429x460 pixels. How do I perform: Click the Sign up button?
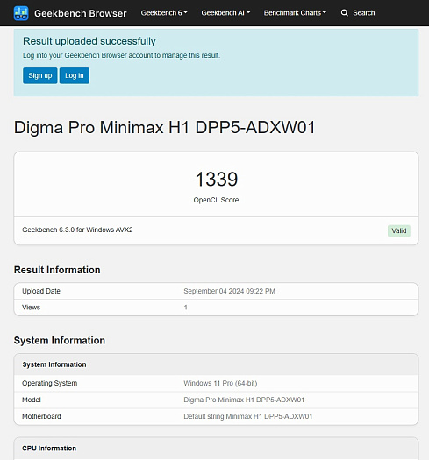(40, 75)
